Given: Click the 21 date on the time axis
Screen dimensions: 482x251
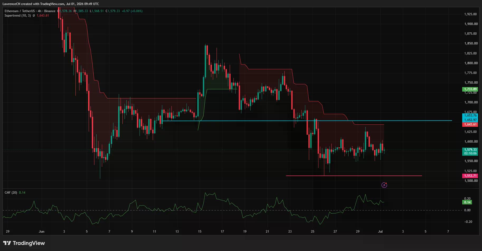Looking at the screenshot, I should pyautogui.click(x=267, y=232).
